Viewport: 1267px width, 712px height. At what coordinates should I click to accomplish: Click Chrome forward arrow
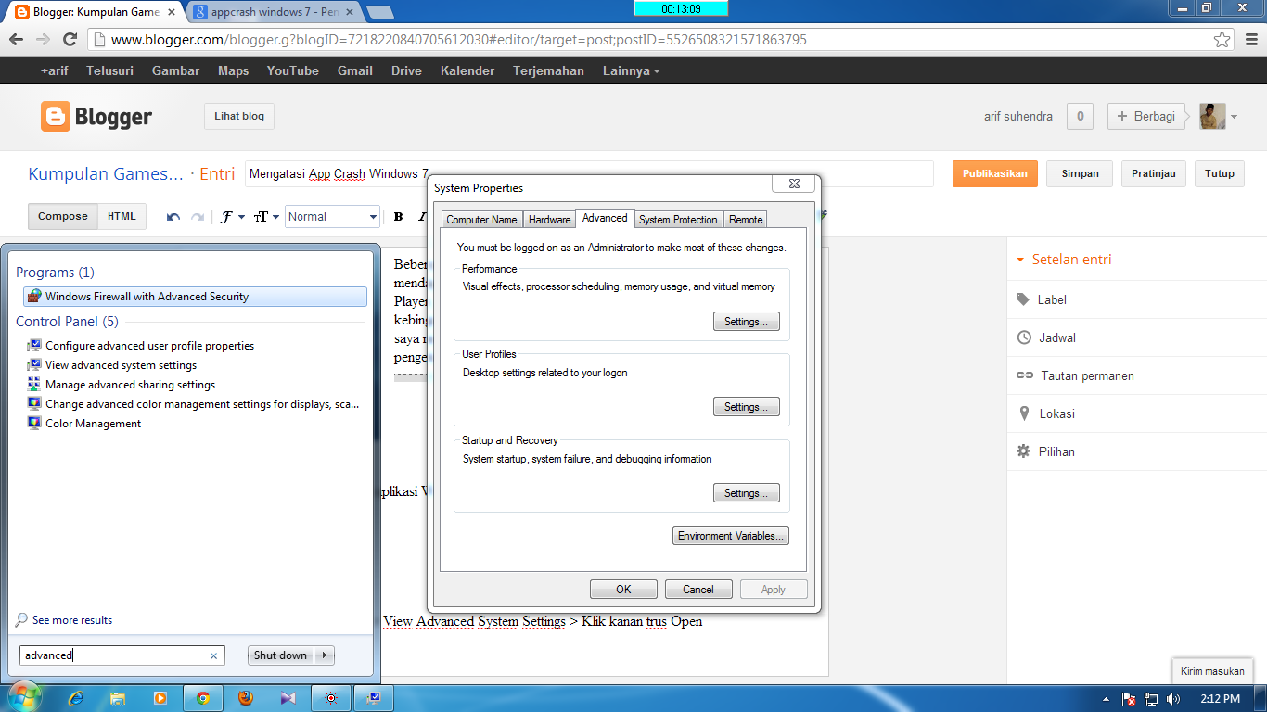[x=43, y=40]
